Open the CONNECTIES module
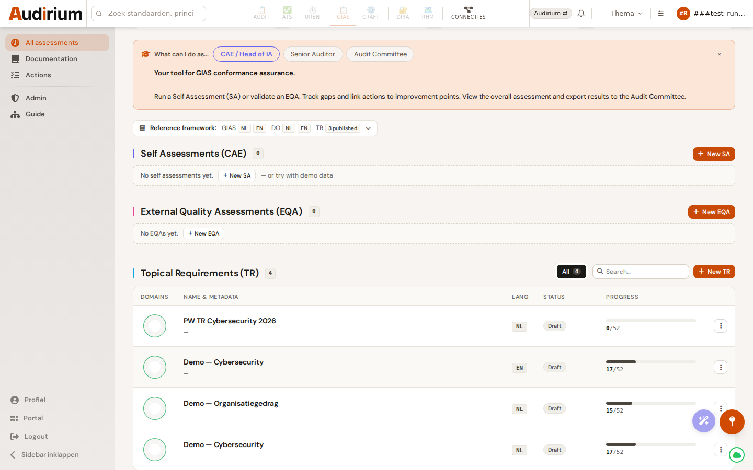Image resolution: width=753 pixels, height=470 pixels. 468,13
